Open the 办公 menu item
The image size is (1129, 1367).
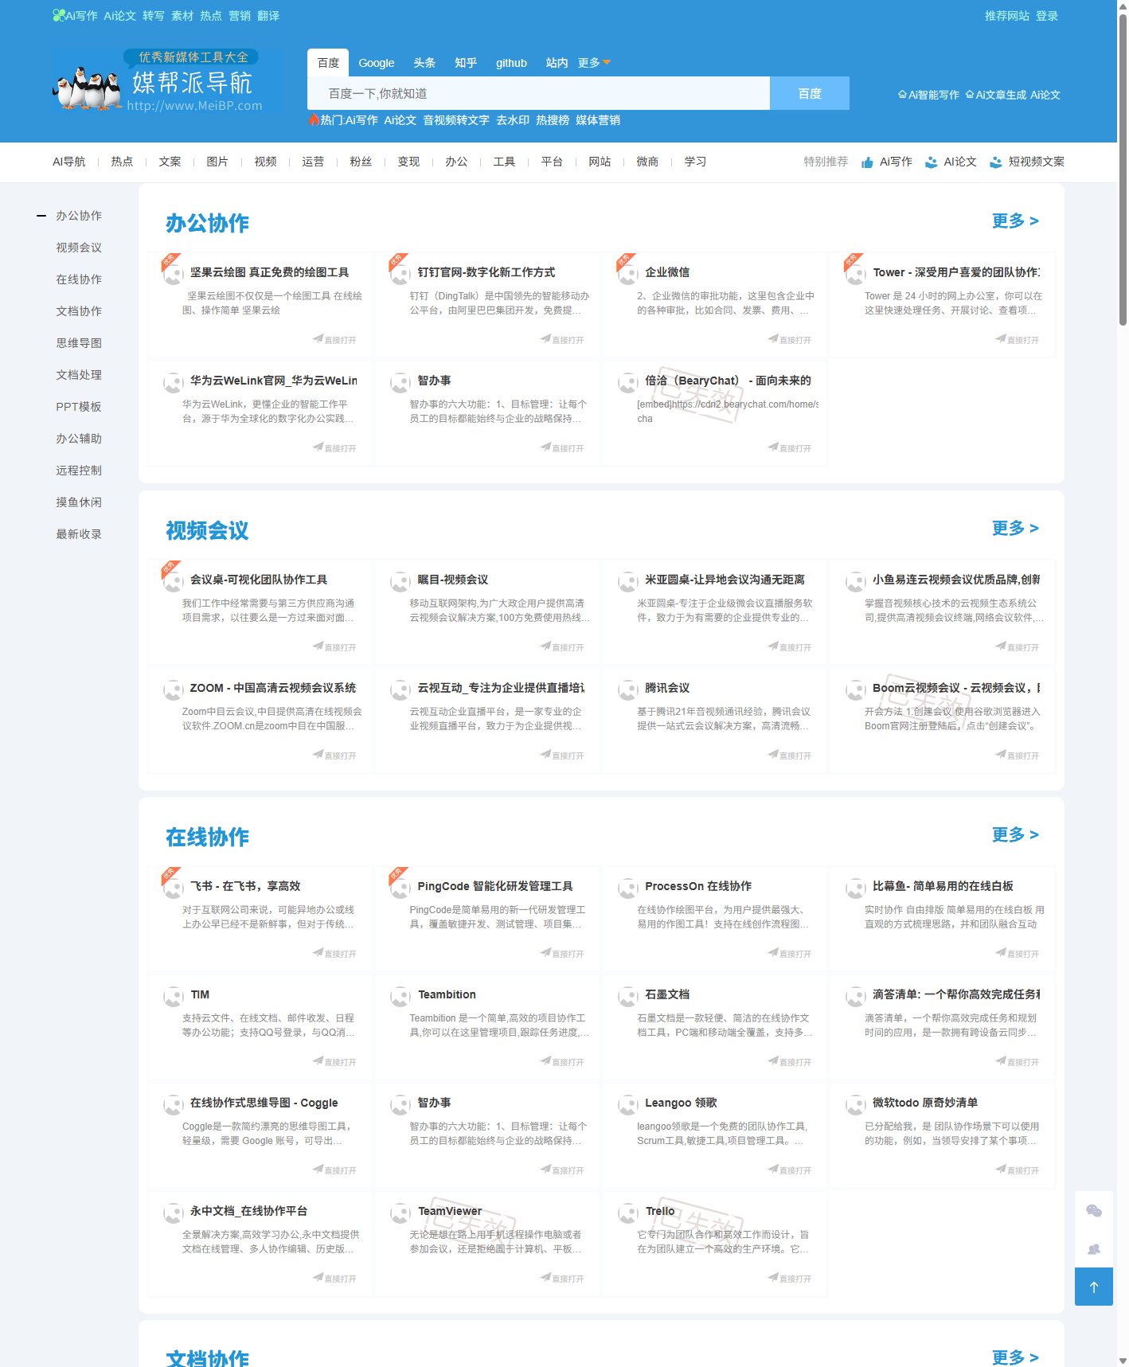[x=456, y=162]
